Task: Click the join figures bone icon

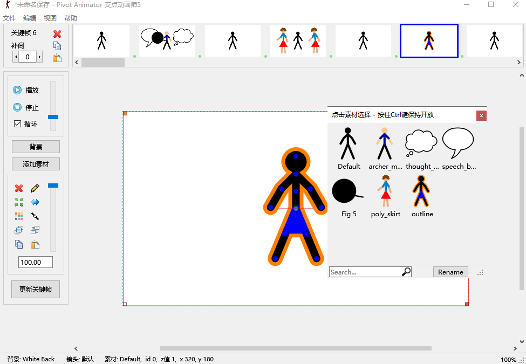Action: tap(35, 216)
